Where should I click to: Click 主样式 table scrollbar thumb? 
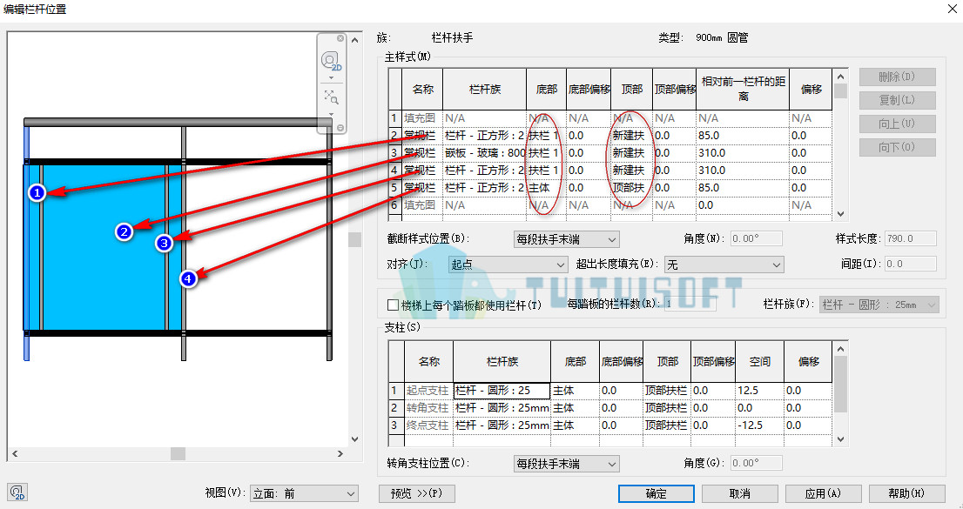click(x=841, y=90)
